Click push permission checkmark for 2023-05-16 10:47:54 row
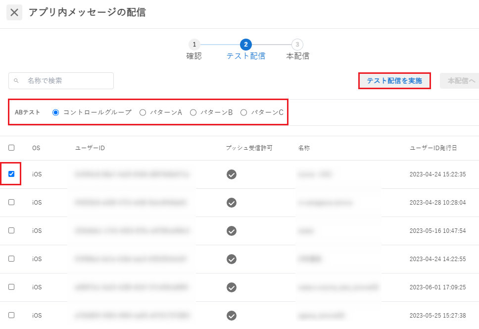The image size is (479, 329). click(231, 231)
